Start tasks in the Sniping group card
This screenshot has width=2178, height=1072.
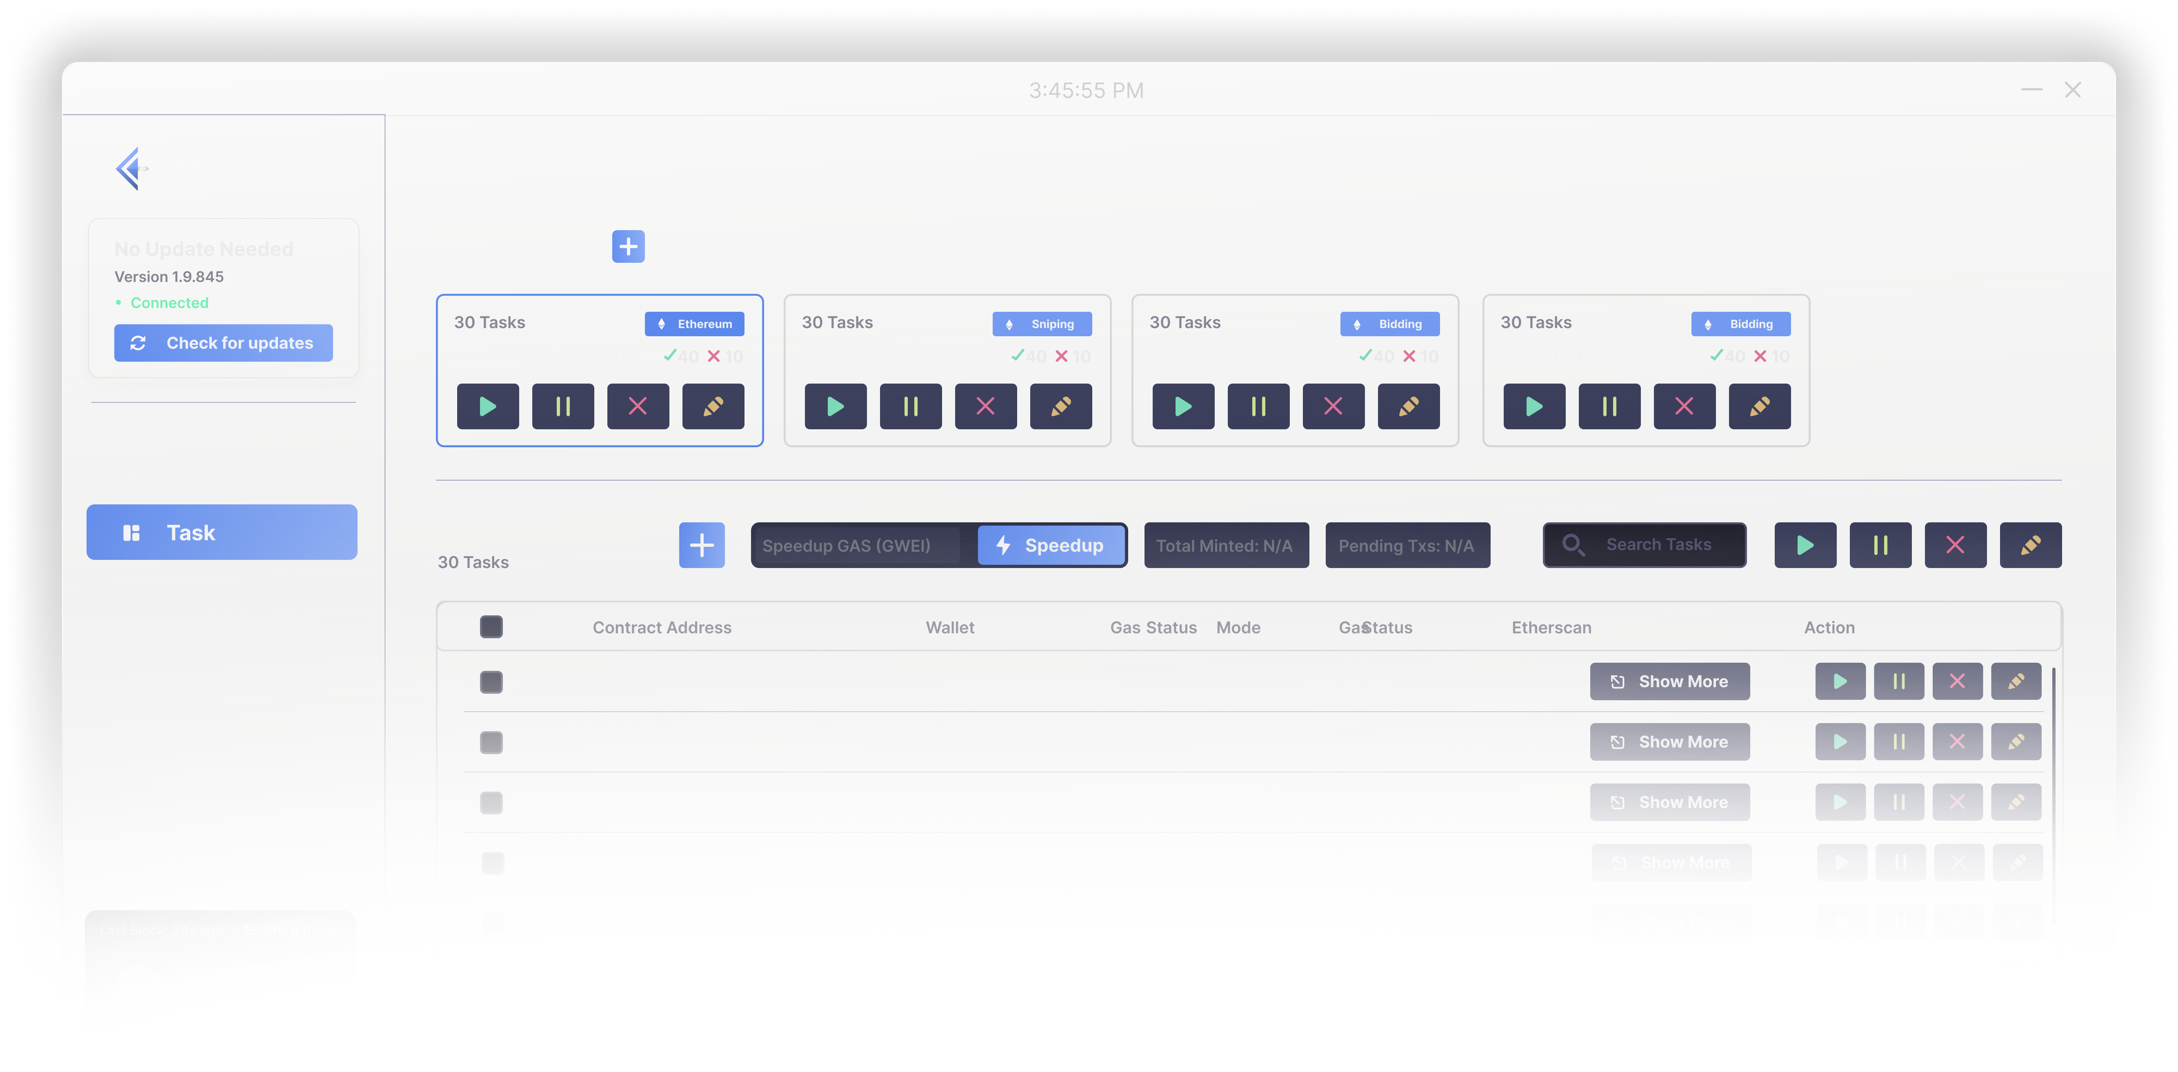[836, 407]
